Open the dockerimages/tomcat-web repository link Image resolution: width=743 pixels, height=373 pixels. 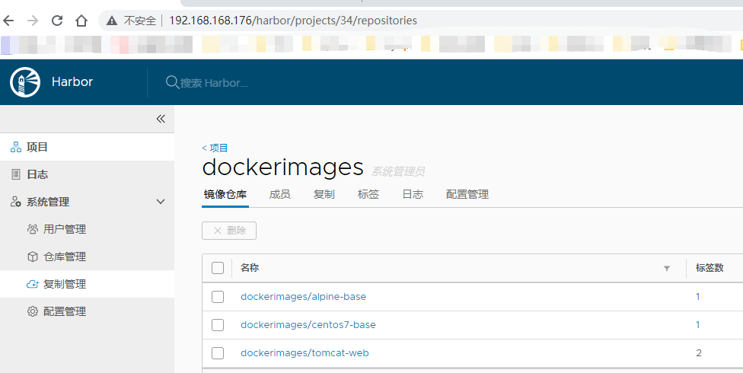tap(305, 353)
